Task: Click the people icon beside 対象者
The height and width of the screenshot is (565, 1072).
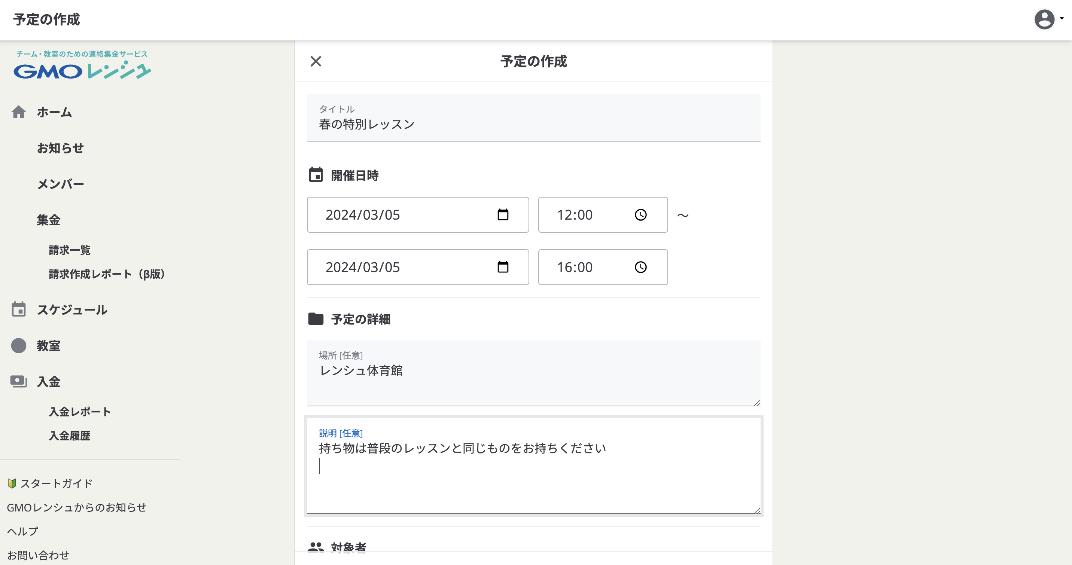Action: [x=316, y=547]
